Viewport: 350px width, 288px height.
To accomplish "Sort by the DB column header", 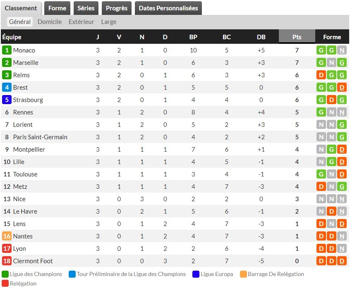I will pyautogui.click(x=261, y=37).
